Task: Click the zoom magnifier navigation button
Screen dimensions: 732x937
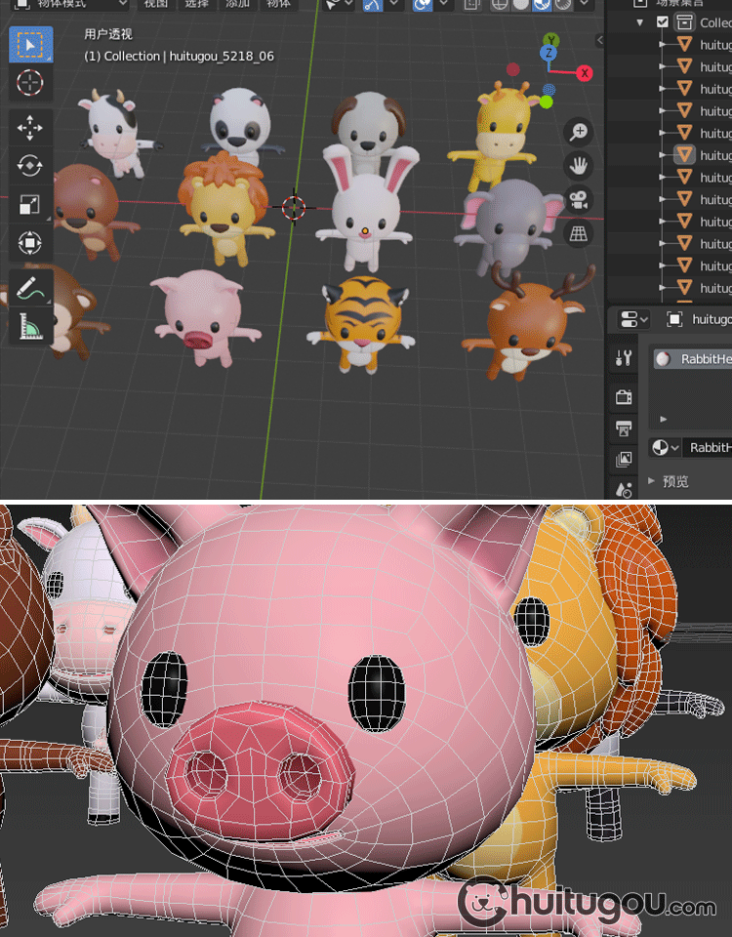Action: click(578, 132)
